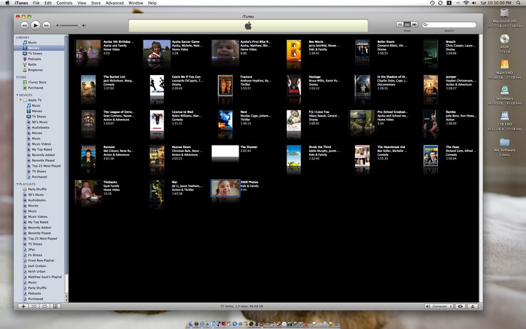Viewport: 526px width, 329px height.
Task: Open TV Shows in the Library section
Action: (35, 54)
